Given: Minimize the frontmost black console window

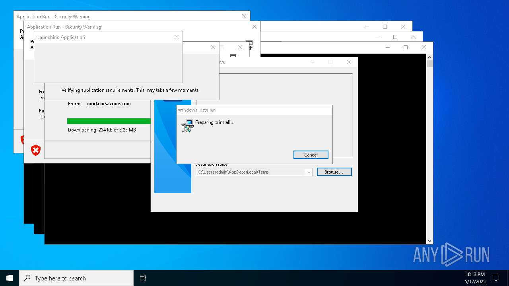Looking at the screenshot, I should point(387,47).
